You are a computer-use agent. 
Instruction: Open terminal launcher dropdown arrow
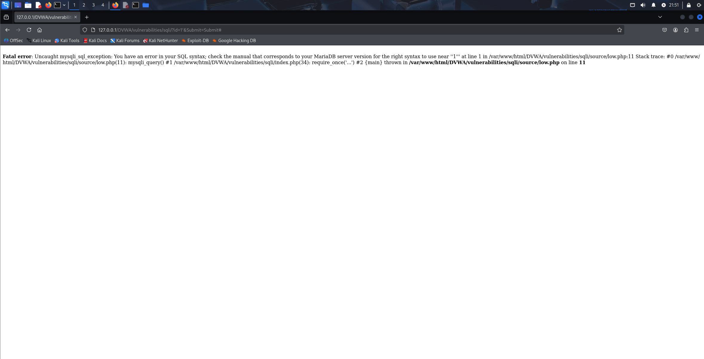(x=64, y=5)
